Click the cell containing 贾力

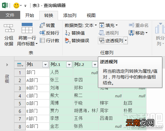(x=61, y=111)
